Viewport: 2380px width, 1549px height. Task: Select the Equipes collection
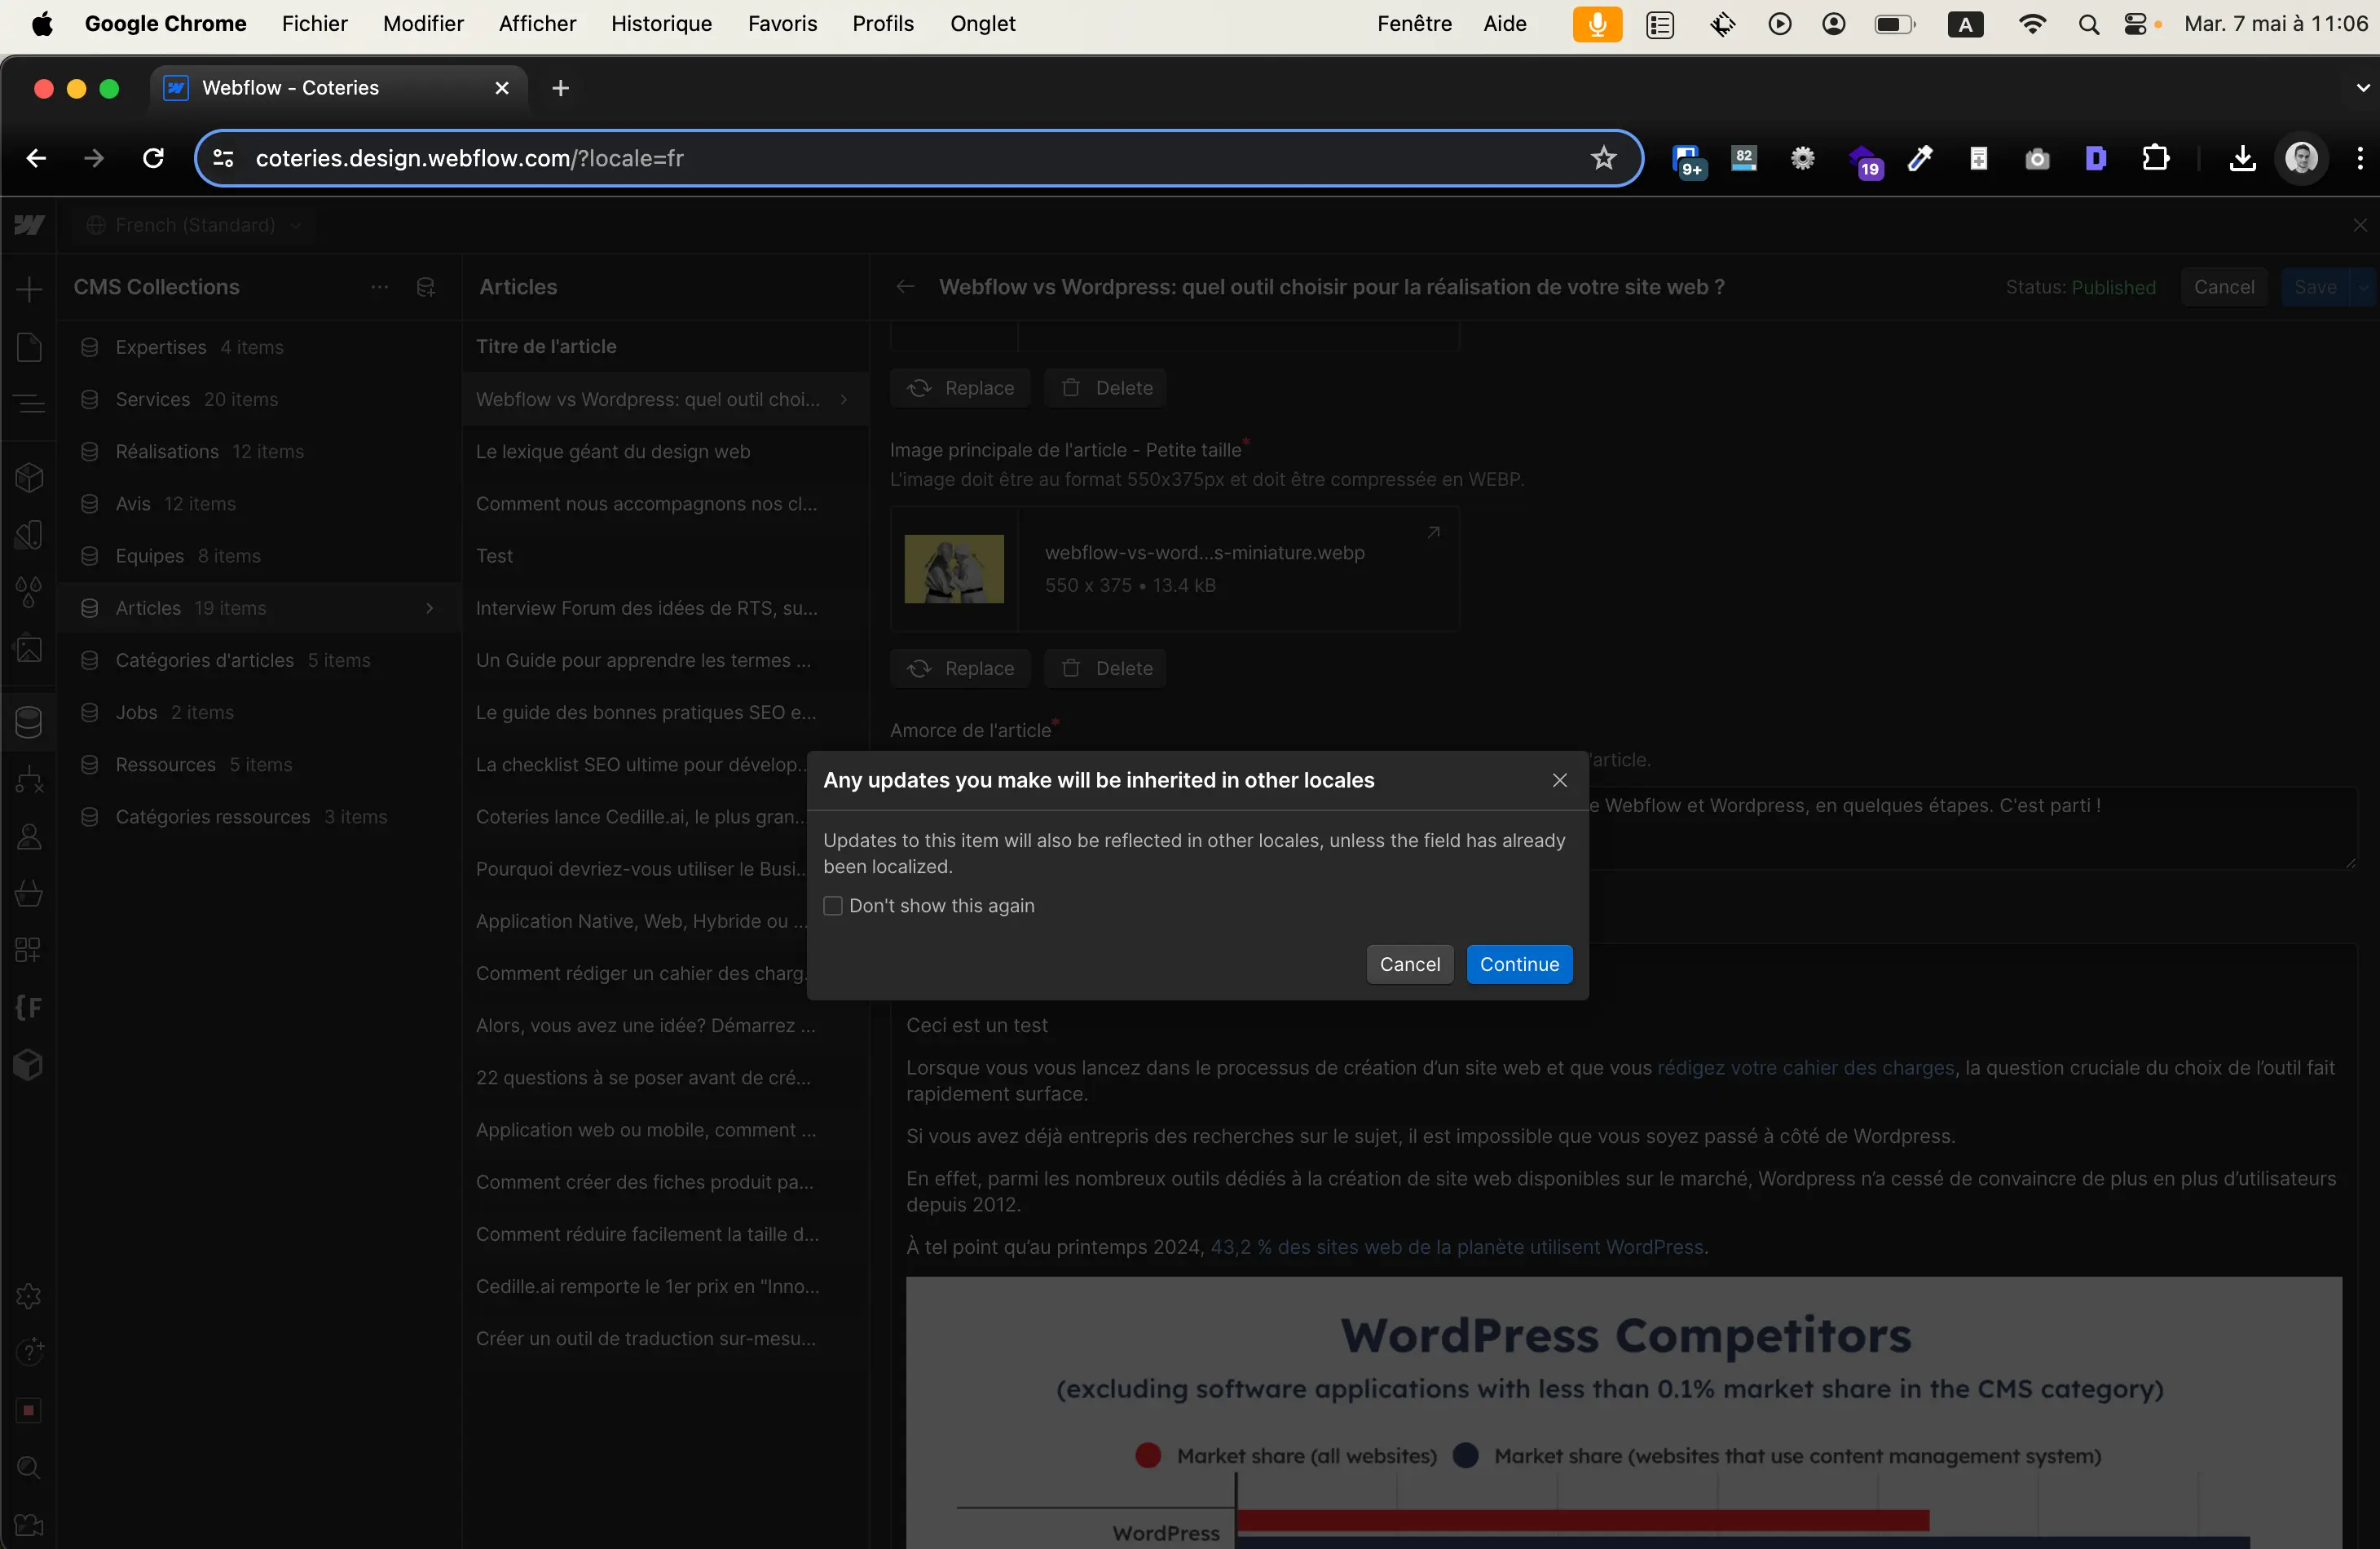pos(259,556)
